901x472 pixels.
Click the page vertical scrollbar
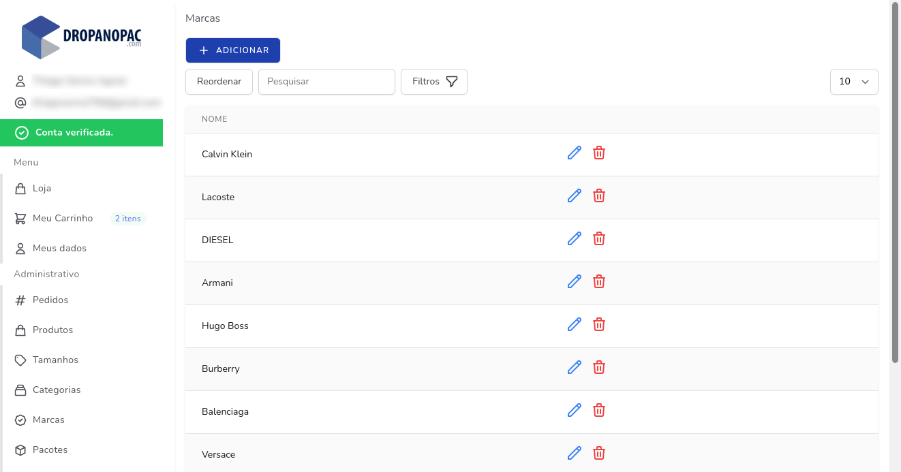[896, 184]
